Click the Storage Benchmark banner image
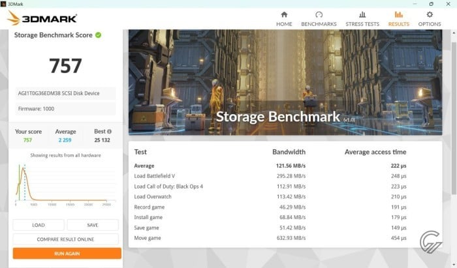Image resolution: width=457 pixels, height=268 pixels. pyautogui.click(x=285, y=82)
